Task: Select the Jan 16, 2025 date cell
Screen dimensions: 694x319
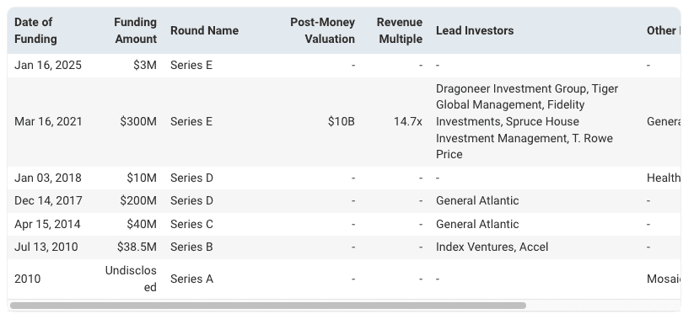Action: point(48,66)
